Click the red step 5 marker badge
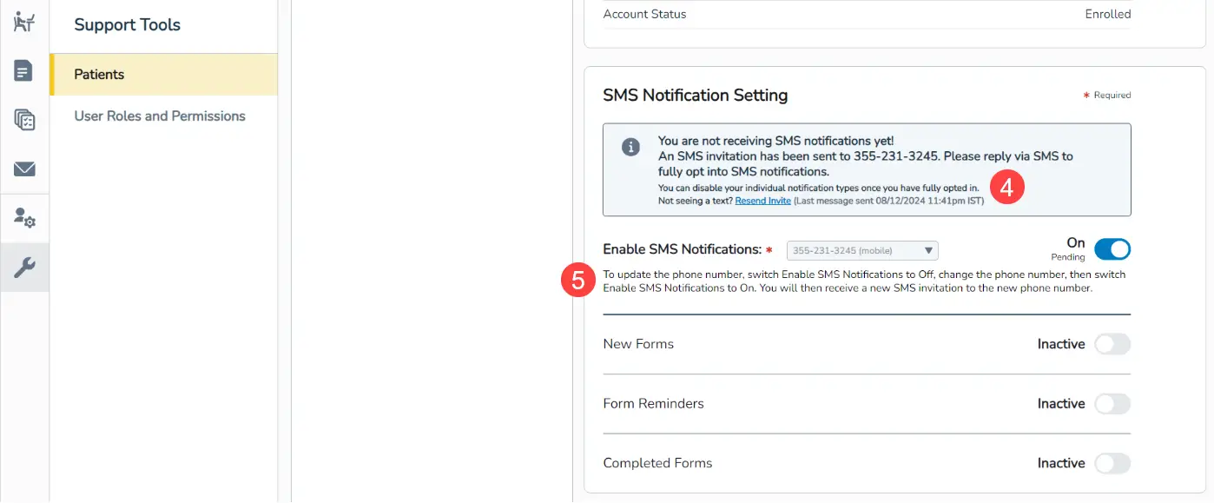The height and width of the screenshot is (503, 1214). point(577,281)
